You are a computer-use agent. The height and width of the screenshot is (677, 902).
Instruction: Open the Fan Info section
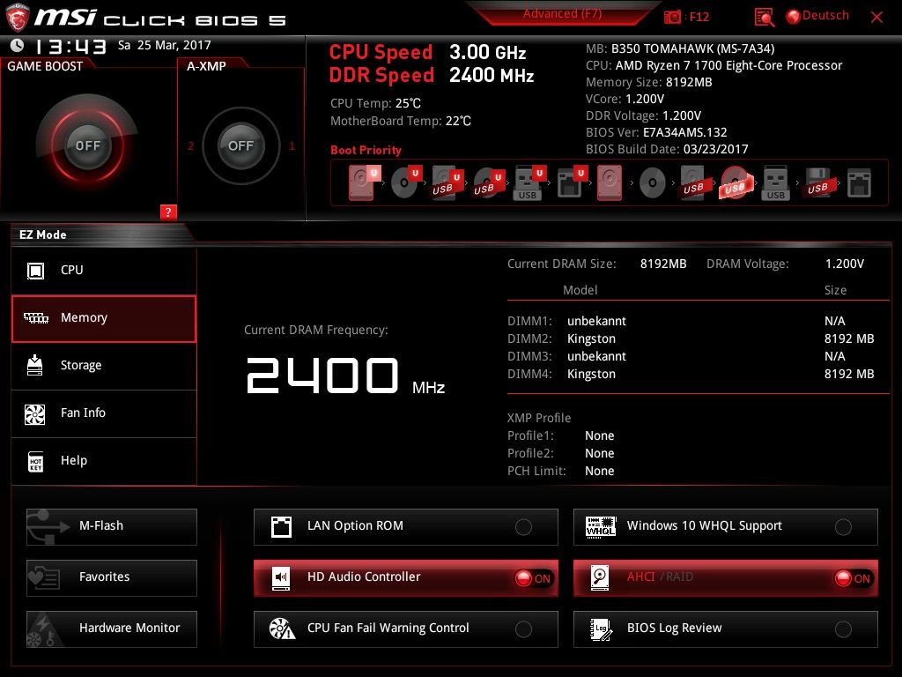click(x=104, y=413)
